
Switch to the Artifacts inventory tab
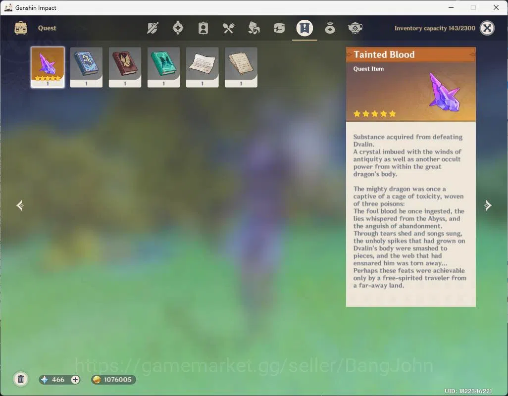point(178,28)
